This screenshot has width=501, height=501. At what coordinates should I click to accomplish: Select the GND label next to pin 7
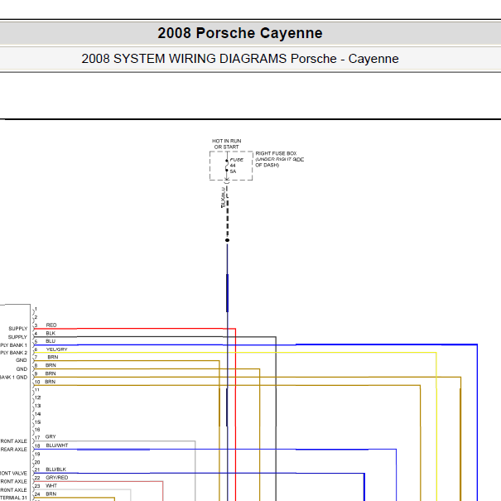pyautogui.click(x=22, y=360)
